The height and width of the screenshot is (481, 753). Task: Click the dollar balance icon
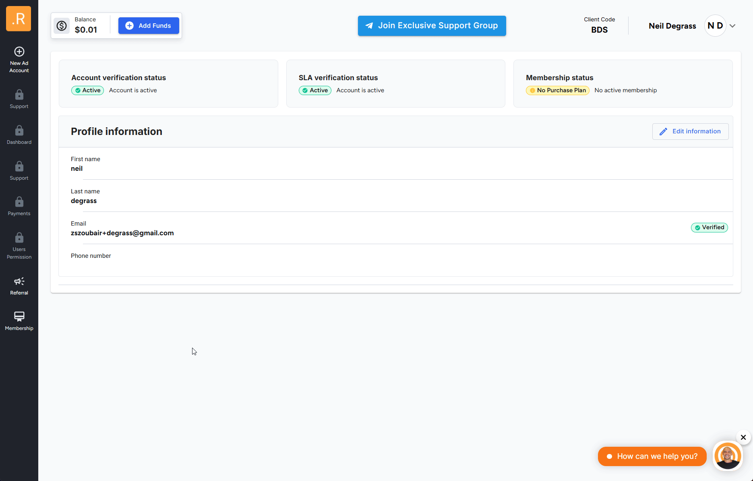coord(62,26)
